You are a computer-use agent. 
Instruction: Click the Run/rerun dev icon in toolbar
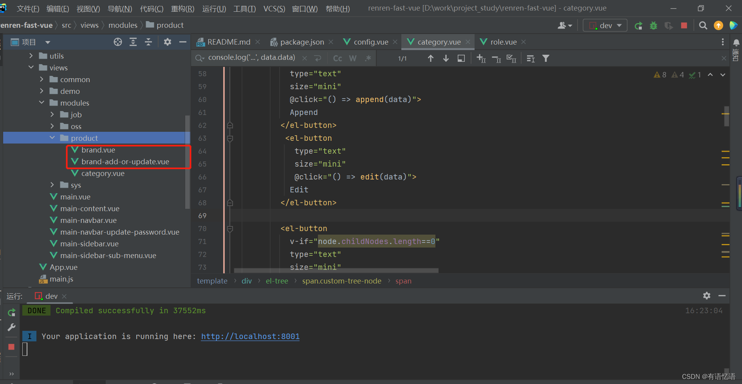638,25
